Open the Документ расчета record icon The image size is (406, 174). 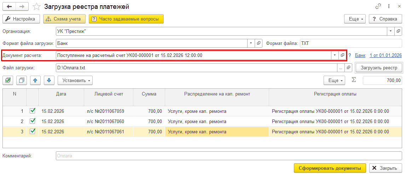pos(342,55)
